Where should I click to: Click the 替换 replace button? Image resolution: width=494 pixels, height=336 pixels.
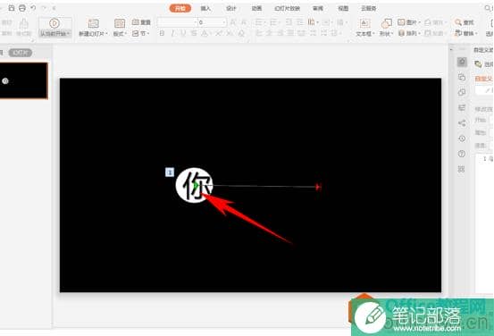(465, 33)
